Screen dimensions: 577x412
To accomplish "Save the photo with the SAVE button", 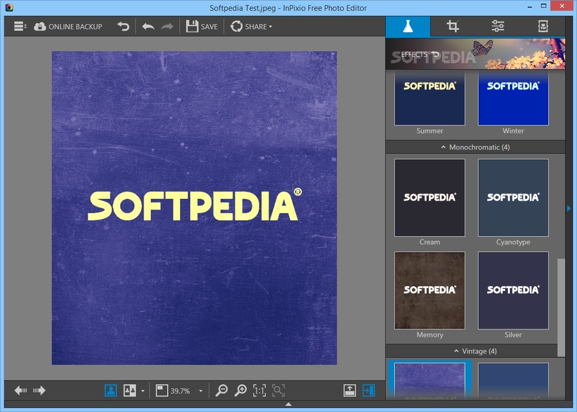I will click(x=202, y=27).
